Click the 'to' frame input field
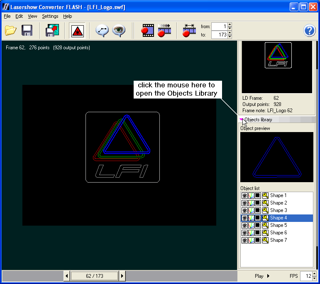Viewport: 320px width, 284px height. click(x=220, y=35)
